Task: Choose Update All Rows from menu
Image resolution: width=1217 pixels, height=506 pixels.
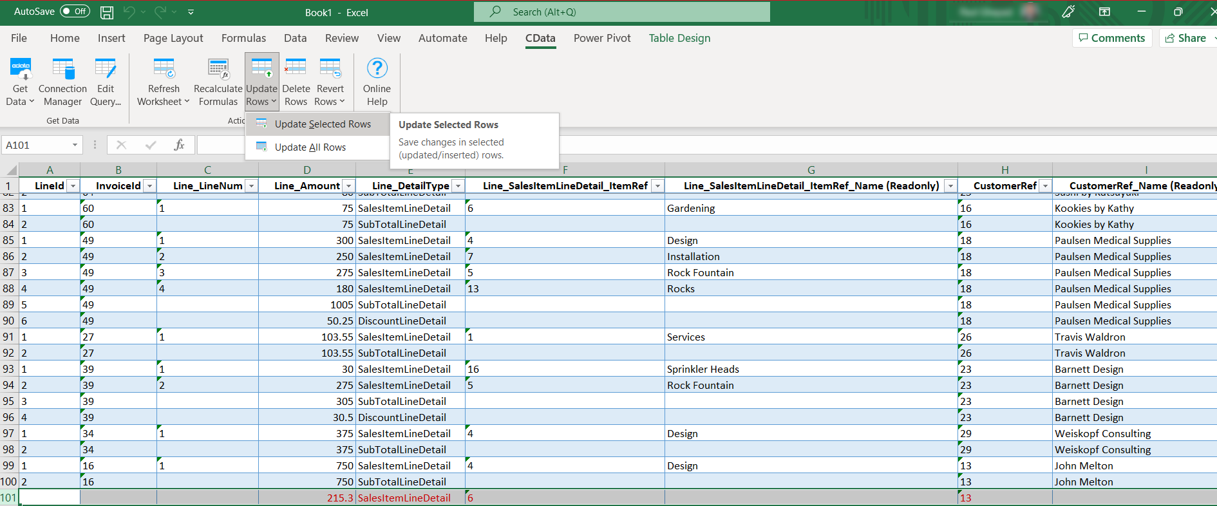Action: click(310, 147)
